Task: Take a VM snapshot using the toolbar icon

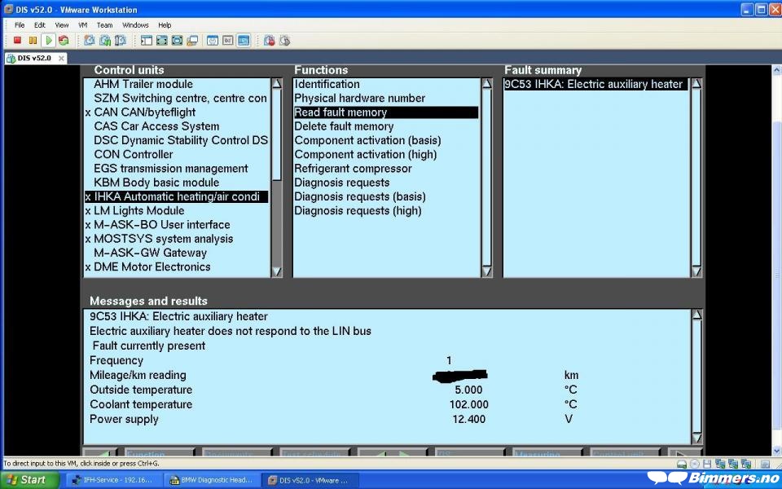Action: (x=89, y=40)
